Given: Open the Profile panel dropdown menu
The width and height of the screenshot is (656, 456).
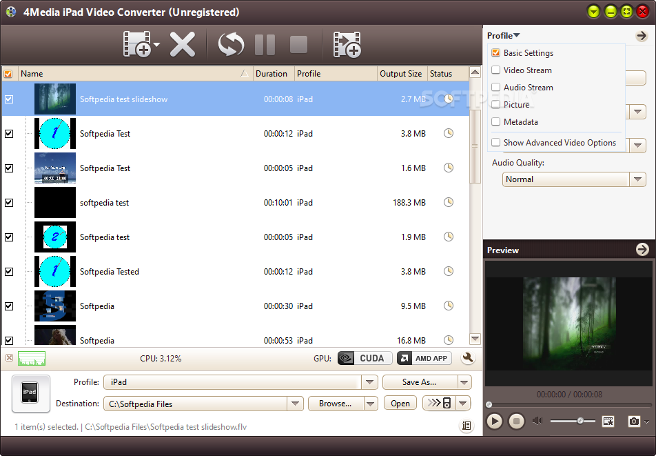Looking at the screenshot, I should [x=503, y=36].
